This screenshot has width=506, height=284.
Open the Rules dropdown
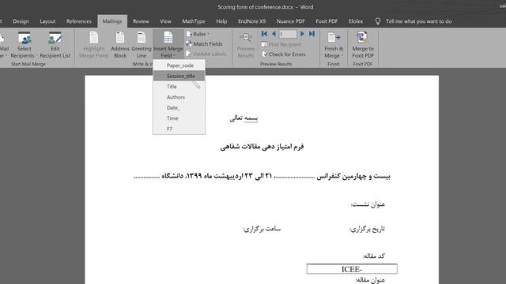(x=198, y=34)
